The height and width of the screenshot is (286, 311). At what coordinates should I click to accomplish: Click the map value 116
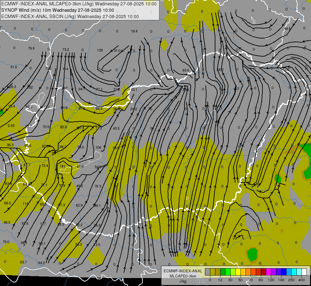click(x=26, y=204)
